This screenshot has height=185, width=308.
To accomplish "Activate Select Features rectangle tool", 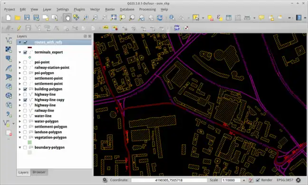I will tap(196, 18).
